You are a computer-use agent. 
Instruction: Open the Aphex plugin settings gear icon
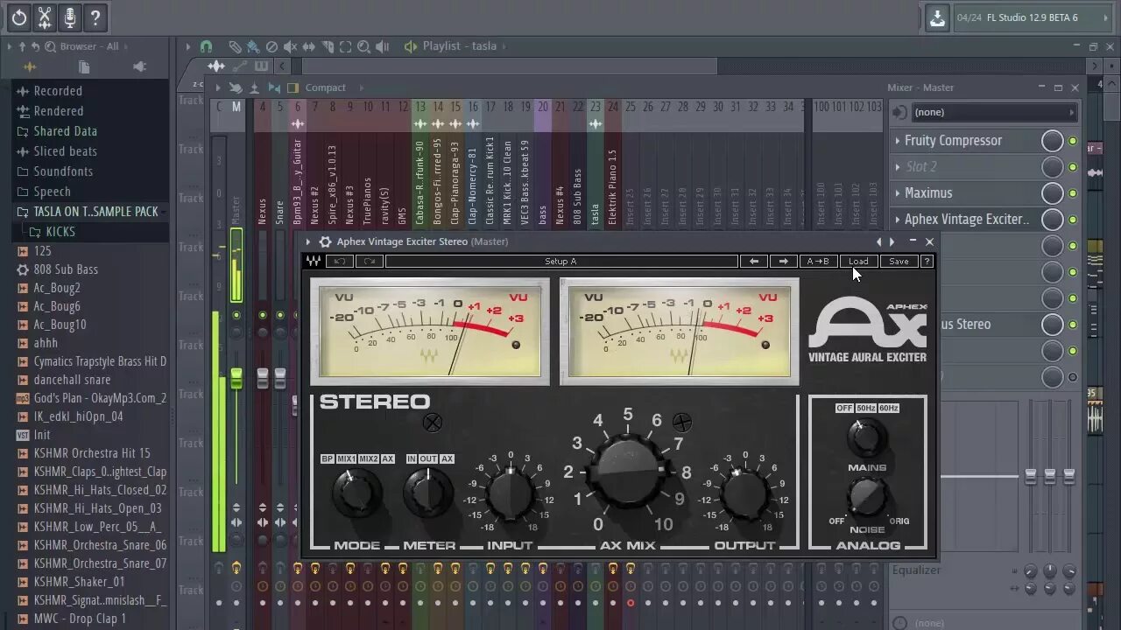click(x=325, y=241)
